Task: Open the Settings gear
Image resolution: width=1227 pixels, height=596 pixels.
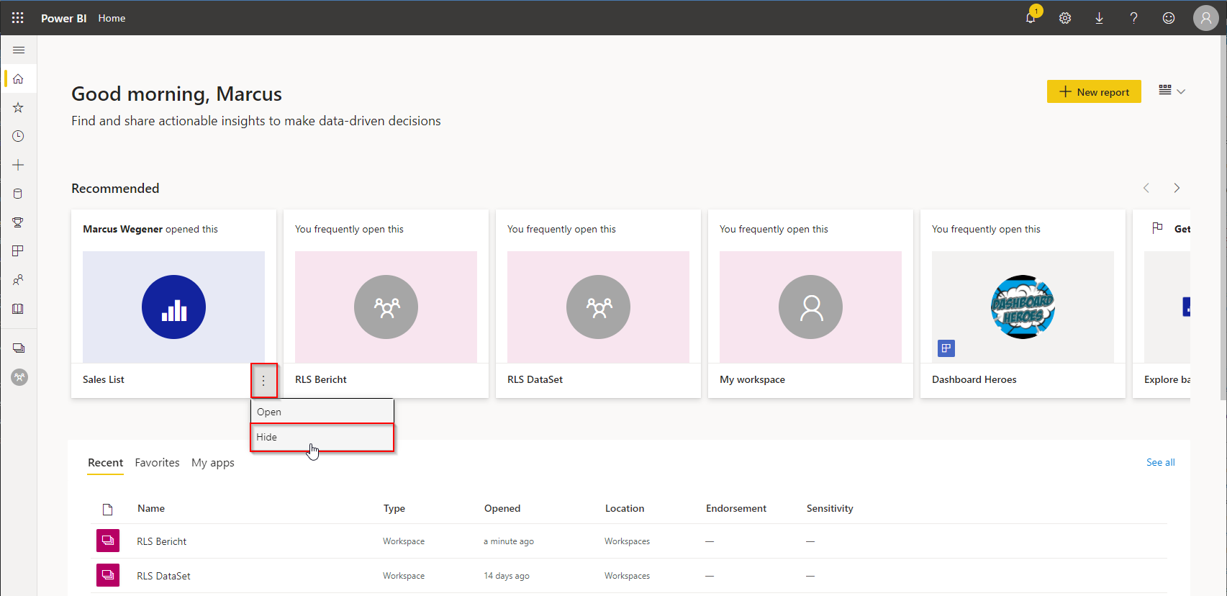Action: click(1065, 18)
